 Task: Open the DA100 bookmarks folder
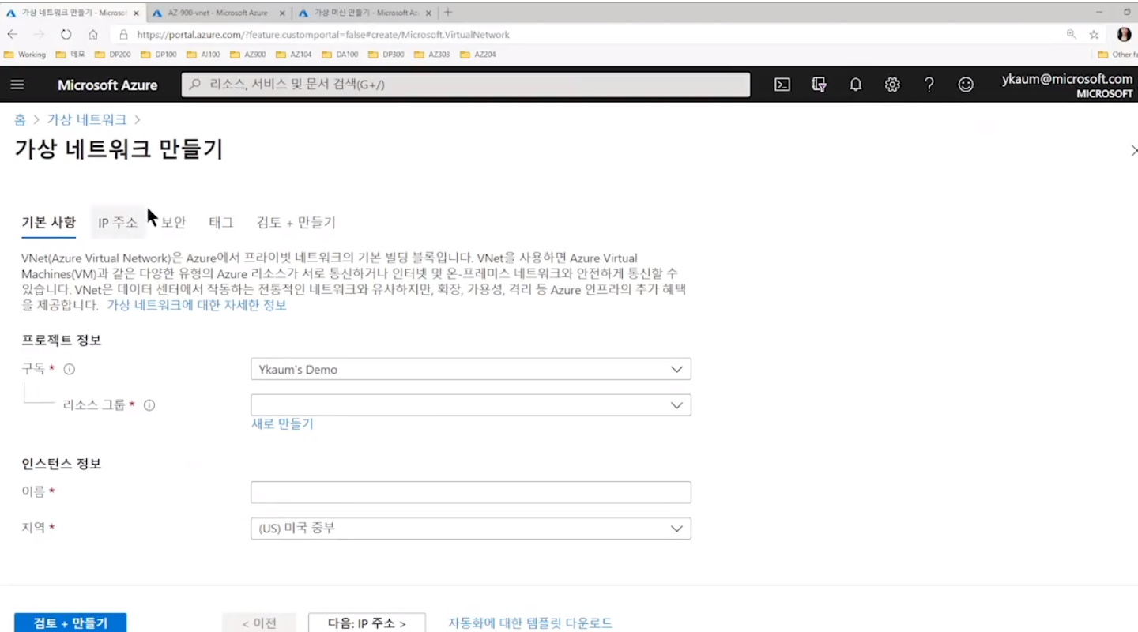340,55
